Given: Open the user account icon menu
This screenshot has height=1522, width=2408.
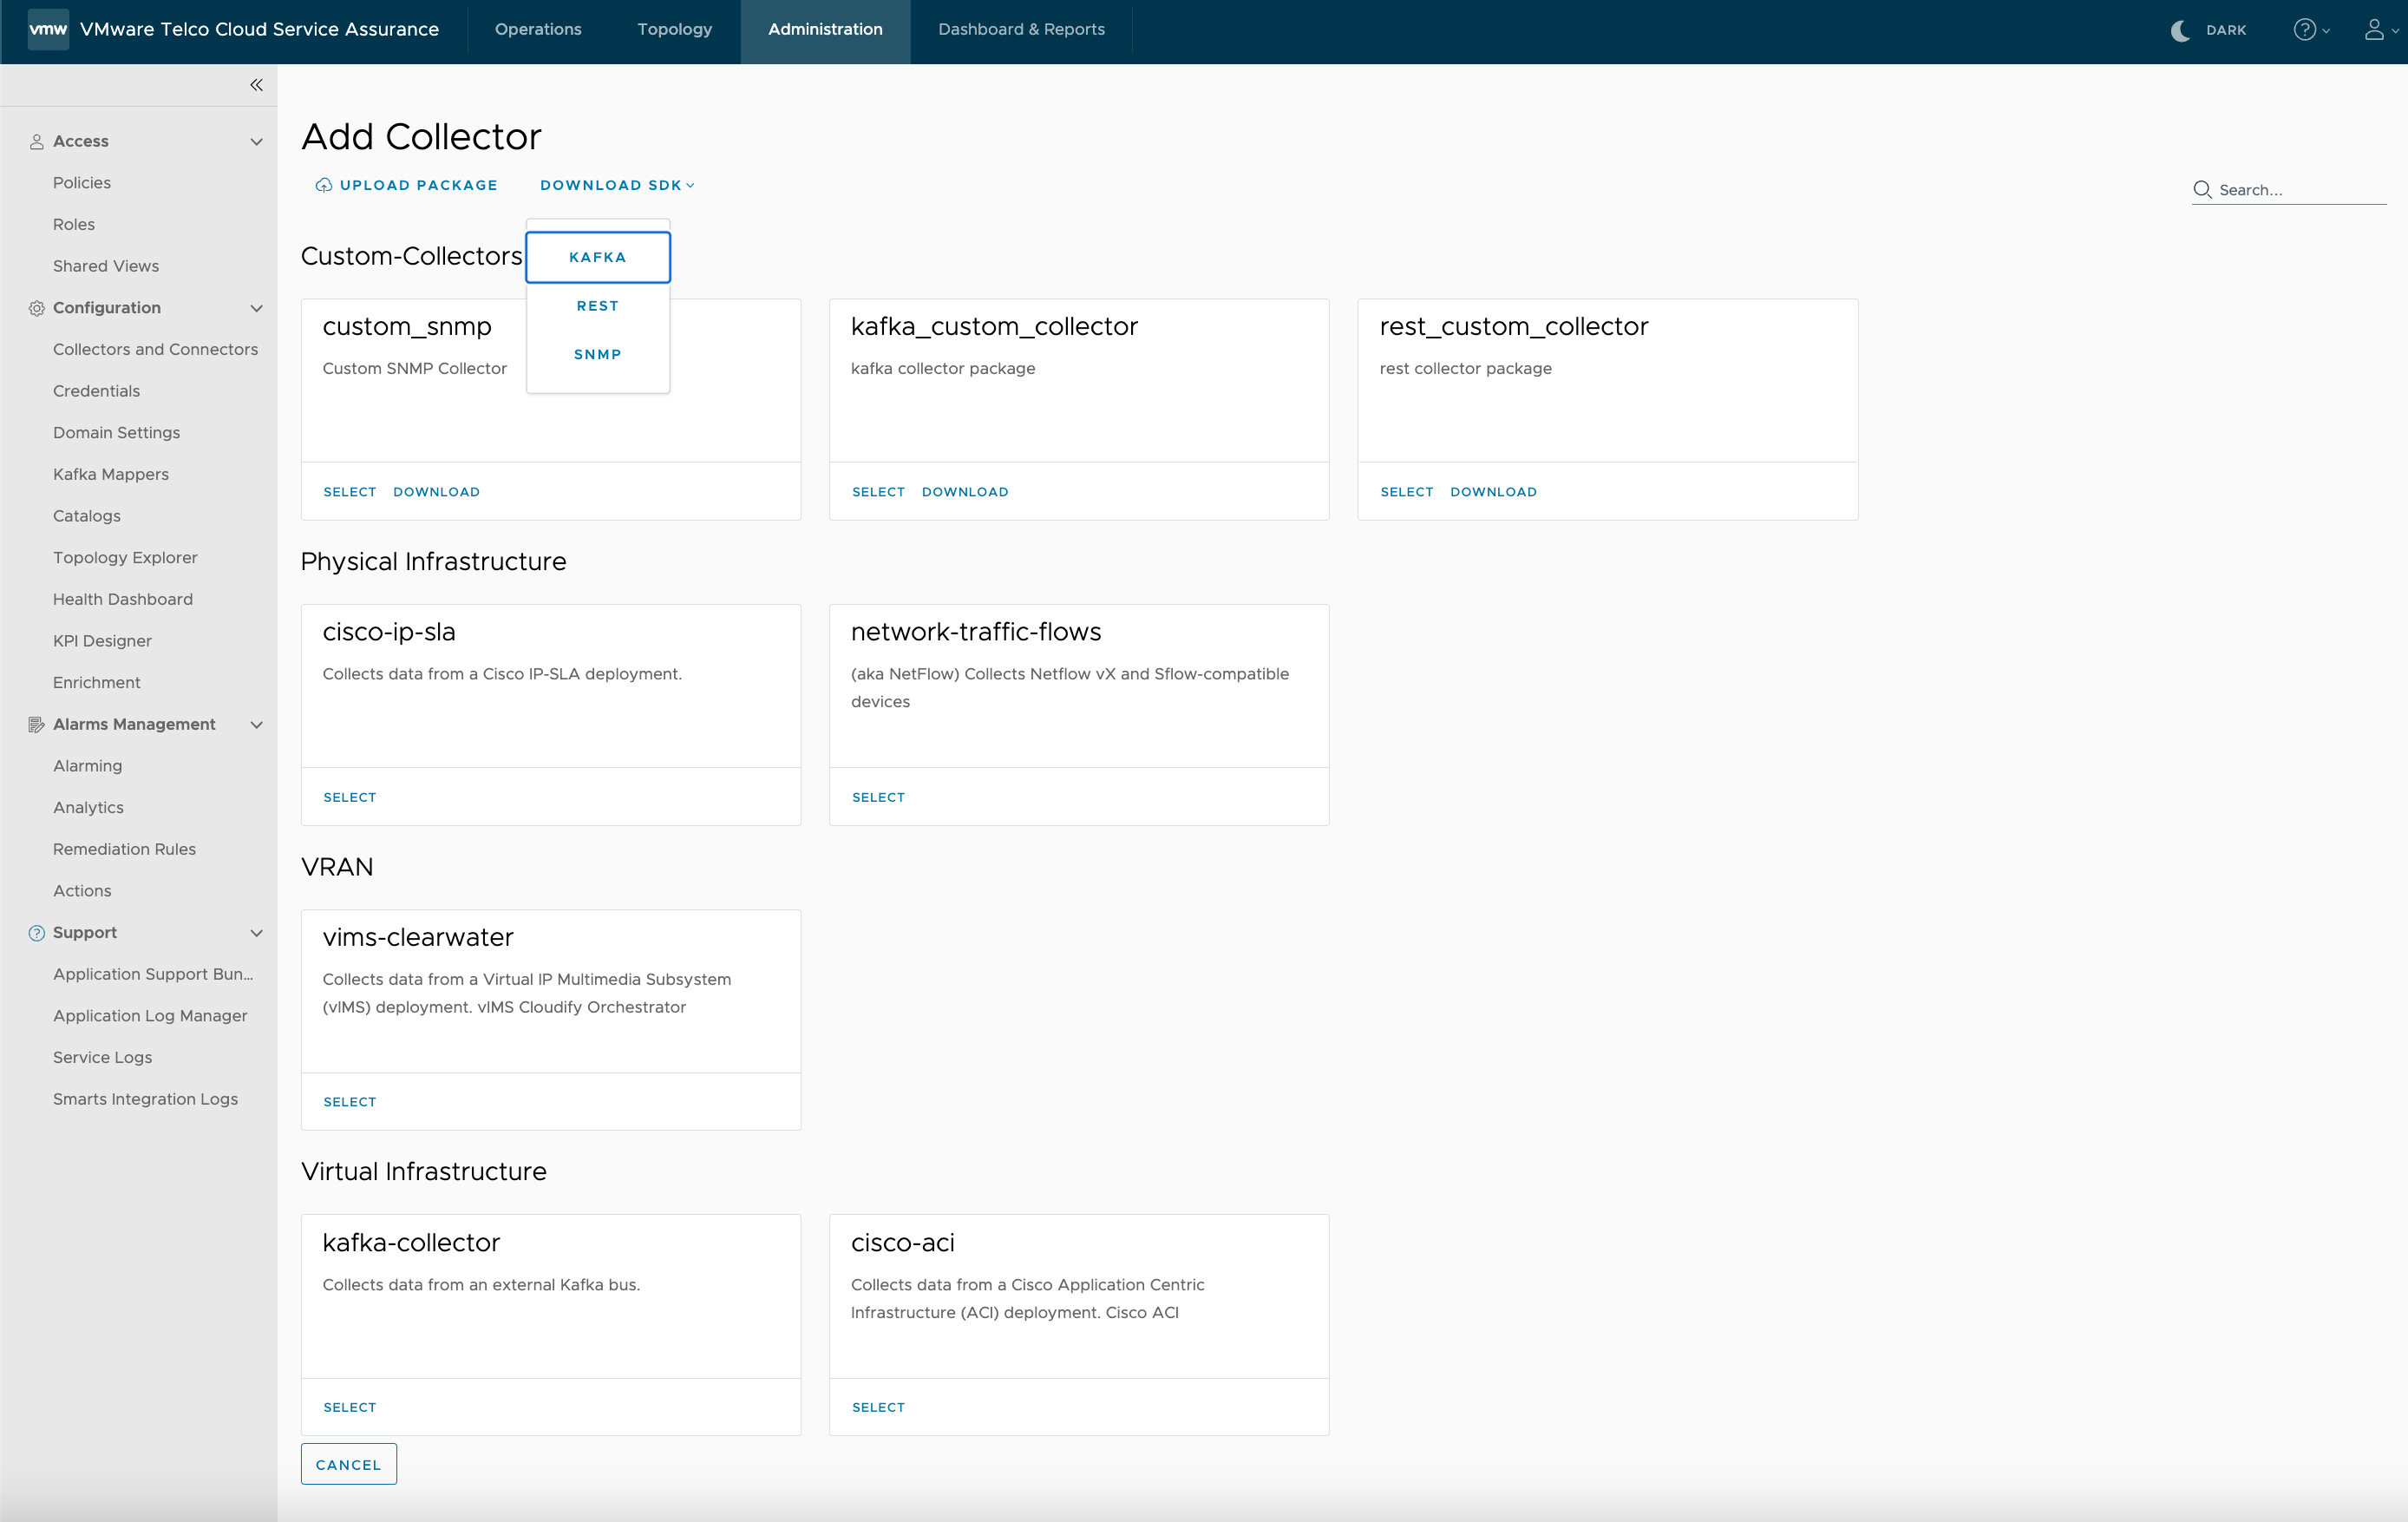Looking at the screenshot, I should point(2374,30).
